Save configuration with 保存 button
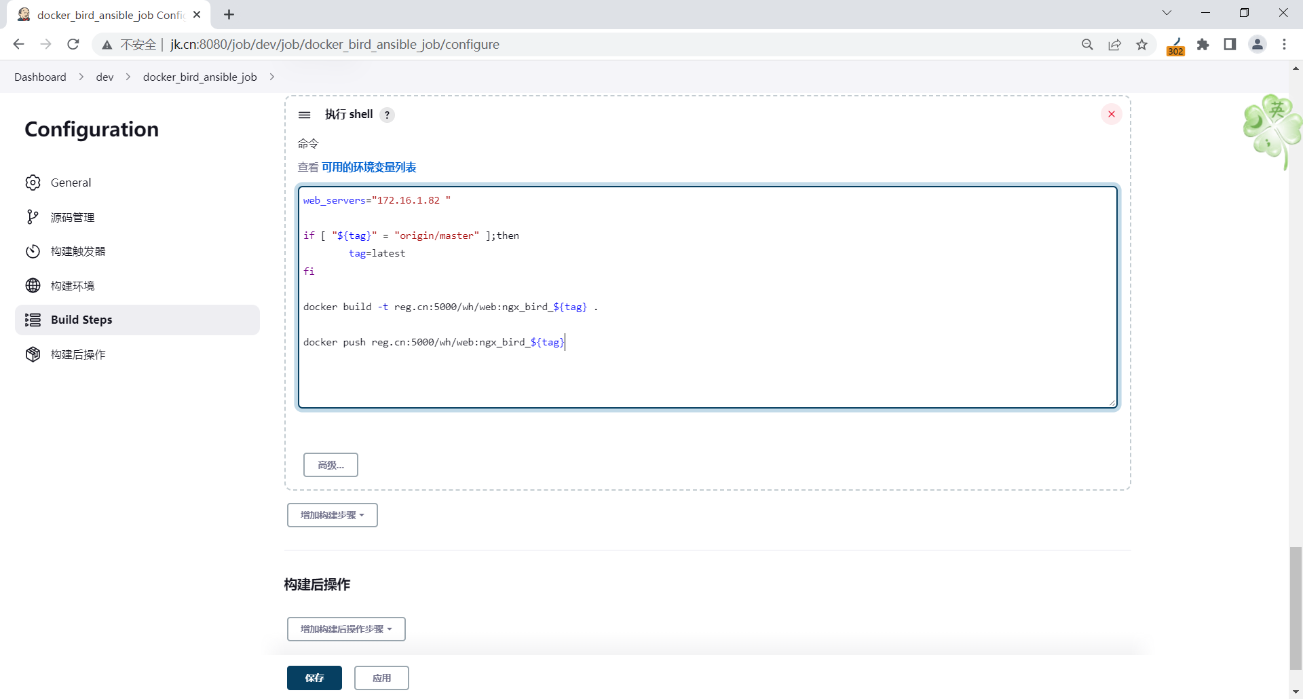The image size is (1303, 699). 314,678
